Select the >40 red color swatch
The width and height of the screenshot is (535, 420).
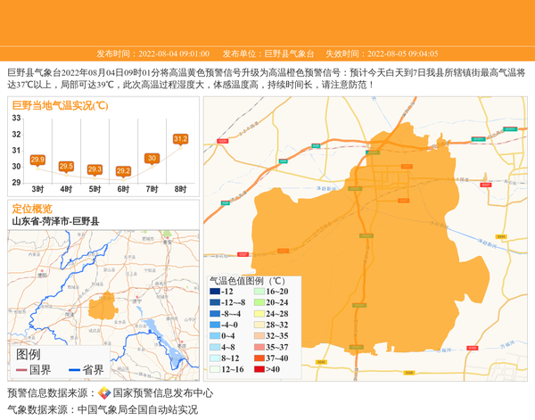click(x=259, y=369)
